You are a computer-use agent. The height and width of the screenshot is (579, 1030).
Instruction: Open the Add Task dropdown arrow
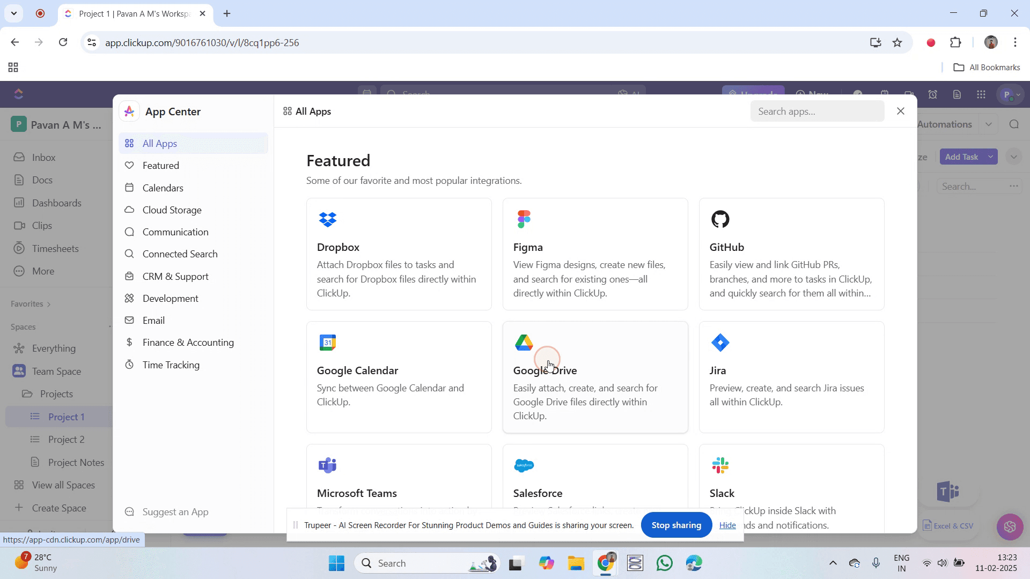click(x=990, y=157)
